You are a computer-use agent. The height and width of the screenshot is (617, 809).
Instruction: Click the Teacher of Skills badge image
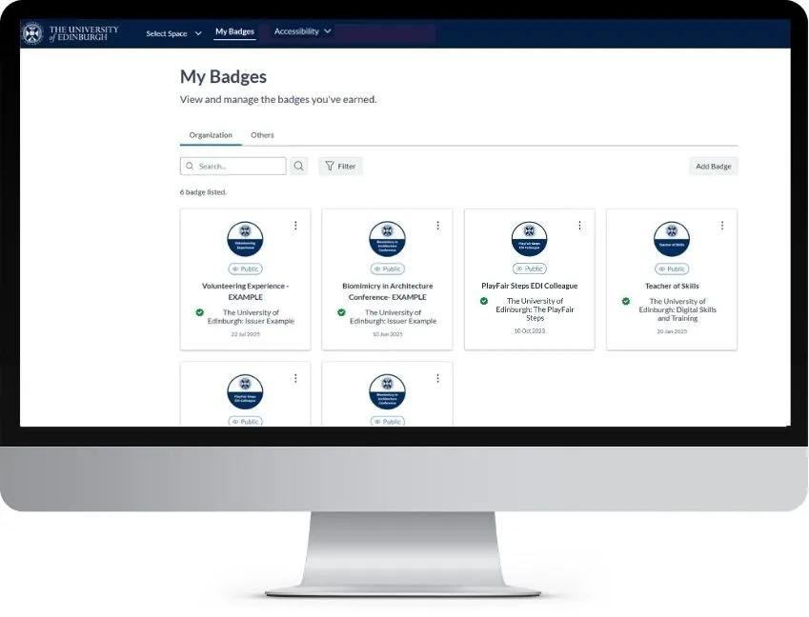coord(672,239)
